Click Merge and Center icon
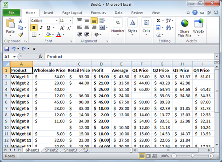This screenshot has width=222, height=162. tap(102, 28)
